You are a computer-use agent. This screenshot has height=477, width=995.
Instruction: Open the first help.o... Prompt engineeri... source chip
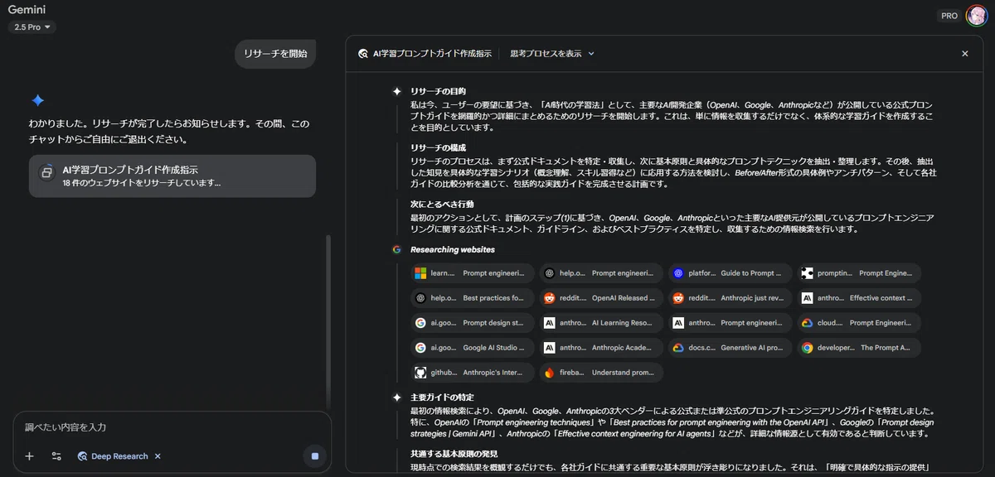click(601, 273)
